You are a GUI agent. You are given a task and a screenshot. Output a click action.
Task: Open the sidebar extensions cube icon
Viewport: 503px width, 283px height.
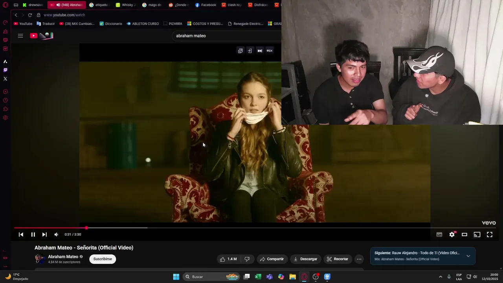click(5, 109)
